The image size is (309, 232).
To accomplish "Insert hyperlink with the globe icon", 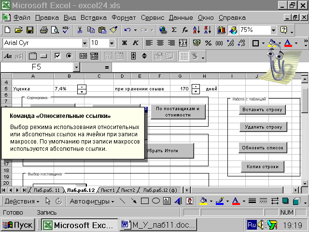I will [x=163, y=30].
